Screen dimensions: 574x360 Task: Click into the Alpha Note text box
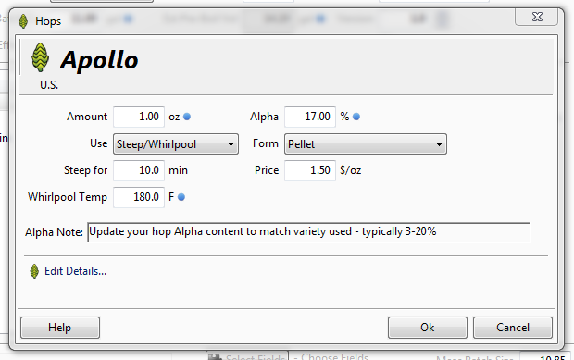click(x=308, y=232)
